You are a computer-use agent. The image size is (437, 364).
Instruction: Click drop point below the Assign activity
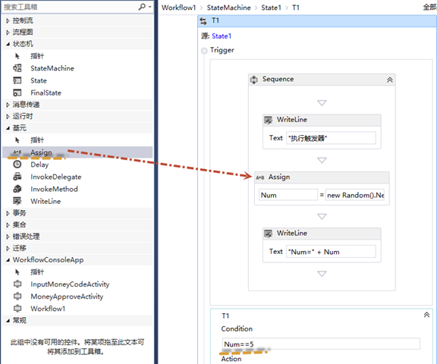322,217
